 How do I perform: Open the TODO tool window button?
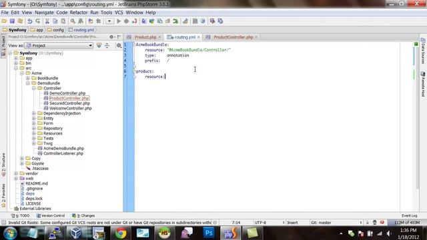[20, 215]
